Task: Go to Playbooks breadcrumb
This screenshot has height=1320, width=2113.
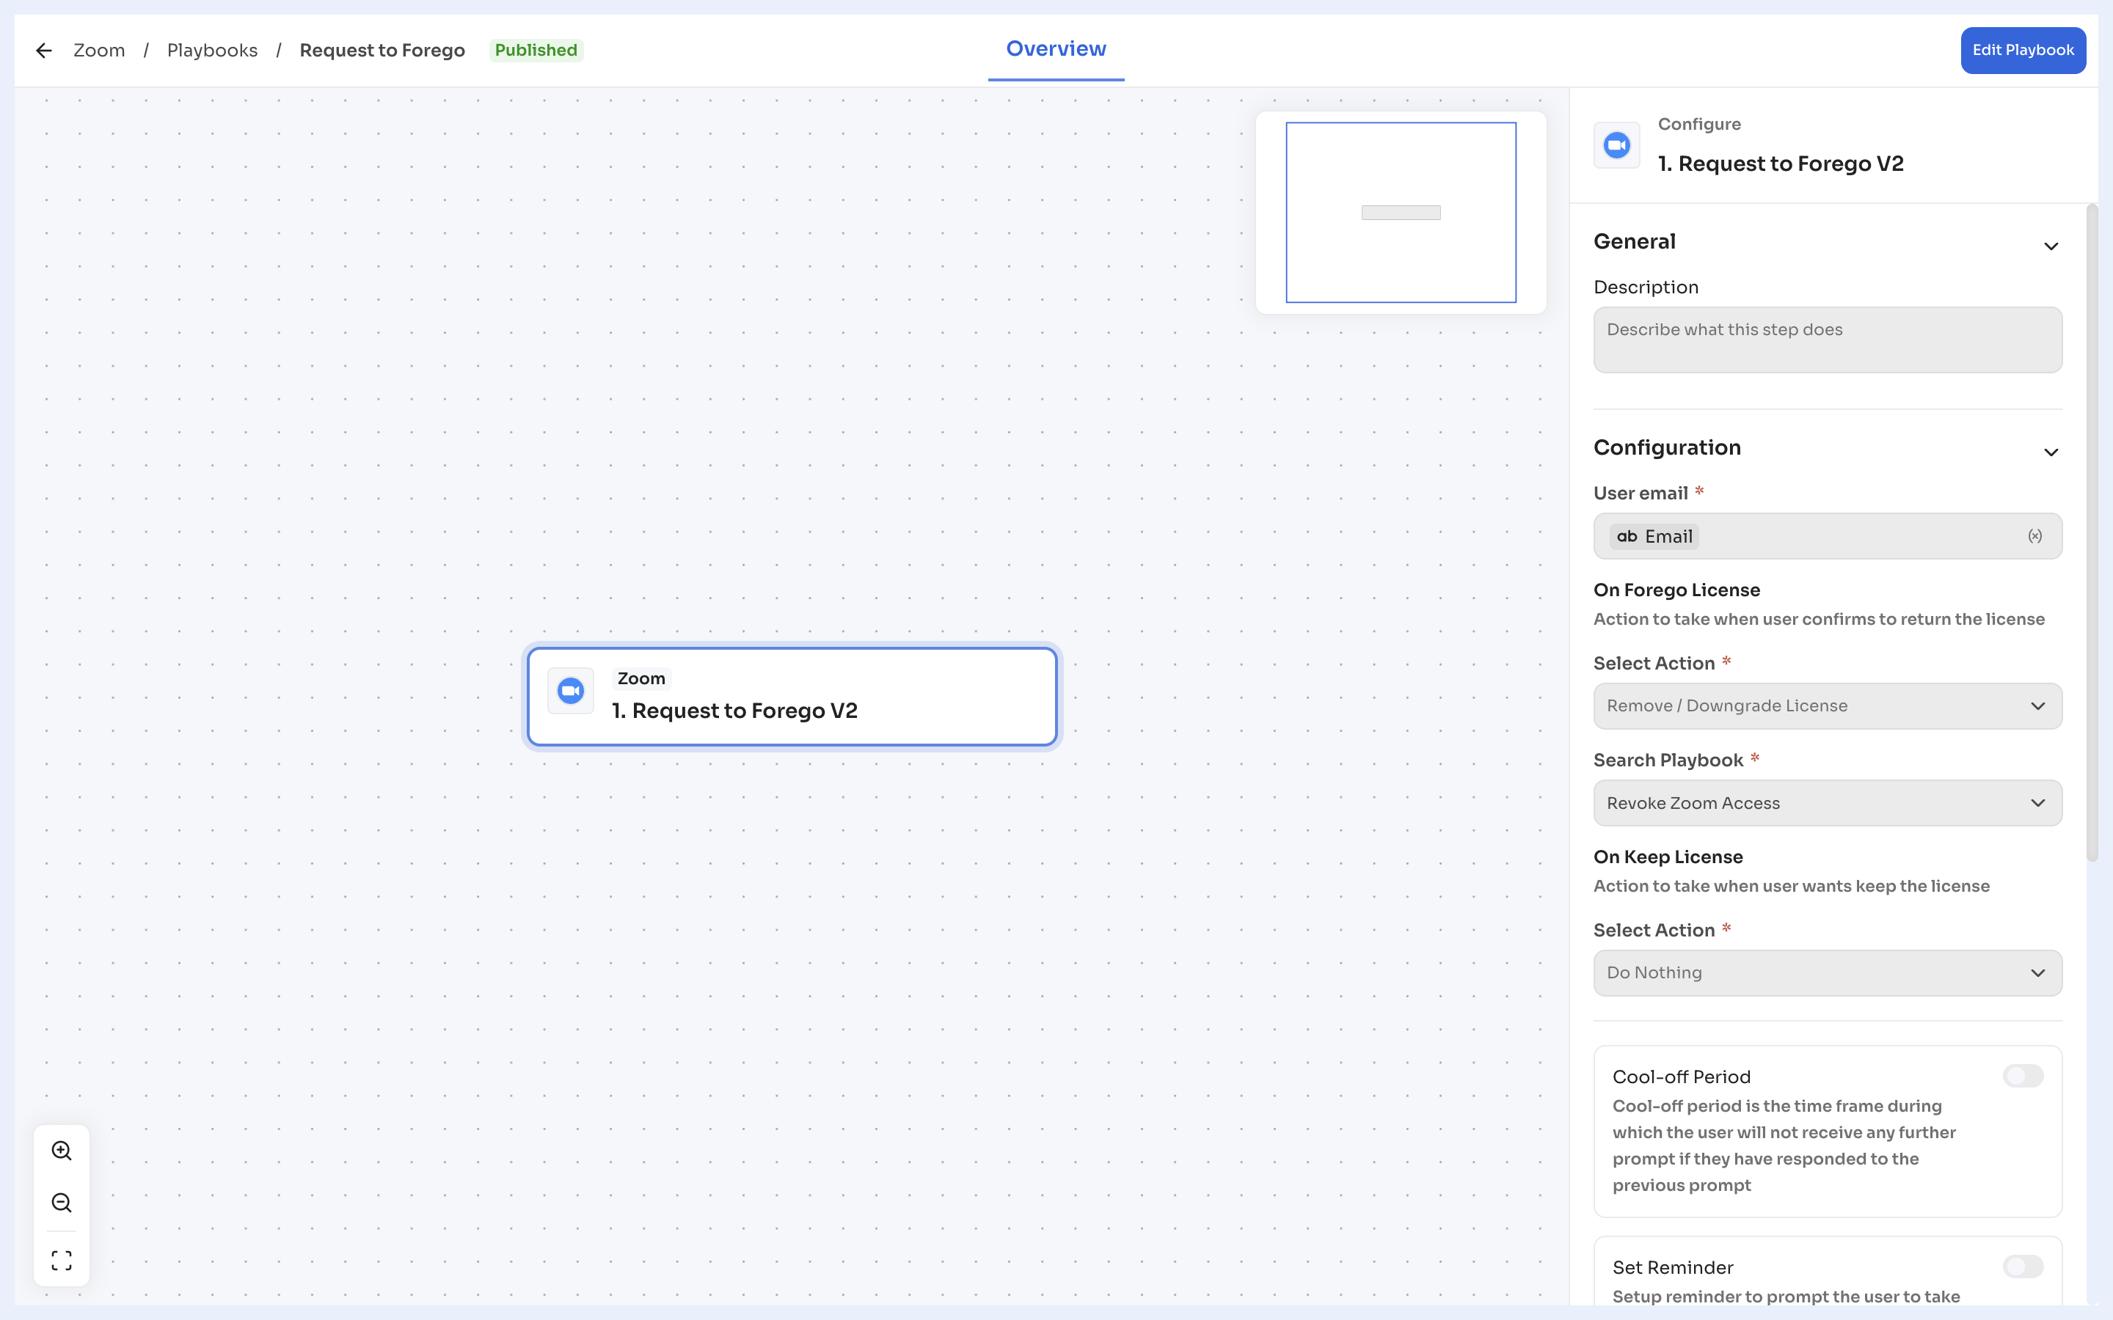Action: pos(212,51)
